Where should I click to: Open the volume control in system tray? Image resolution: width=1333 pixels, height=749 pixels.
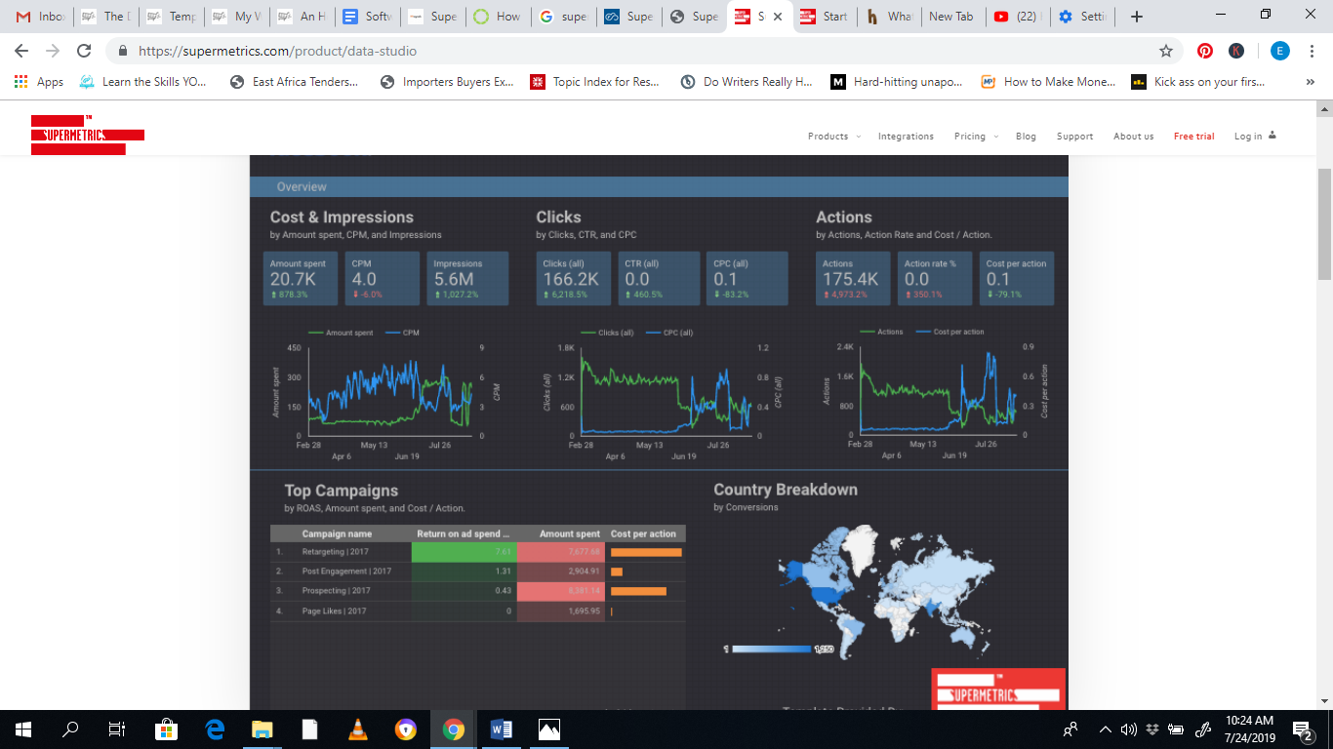[x=1129, y=729]
